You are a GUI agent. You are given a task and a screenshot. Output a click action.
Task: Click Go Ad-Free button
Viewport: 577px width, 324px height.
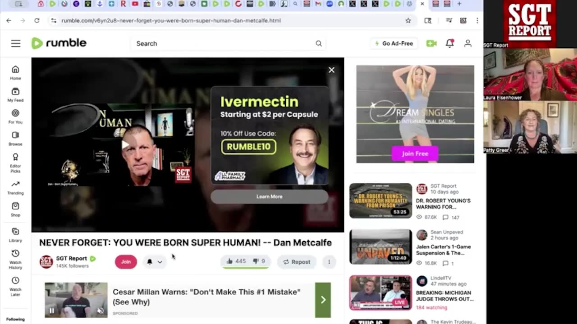tap(394, 44)
